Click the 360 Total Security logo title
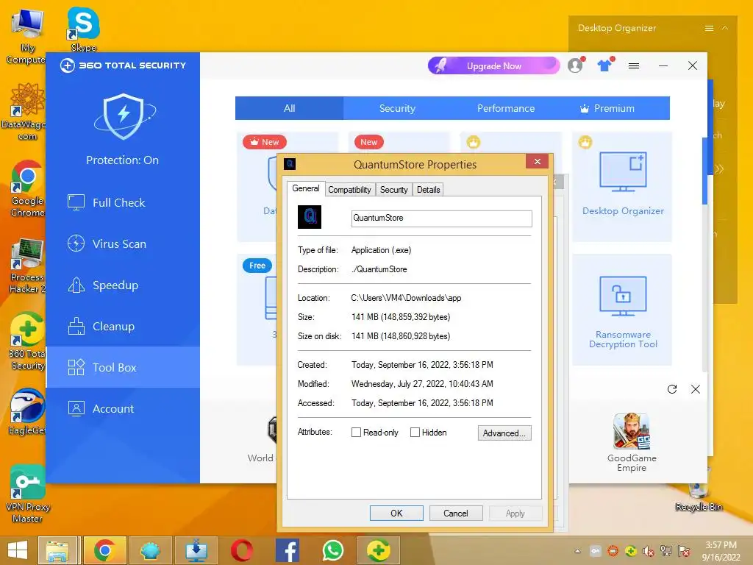 [123, 65]
